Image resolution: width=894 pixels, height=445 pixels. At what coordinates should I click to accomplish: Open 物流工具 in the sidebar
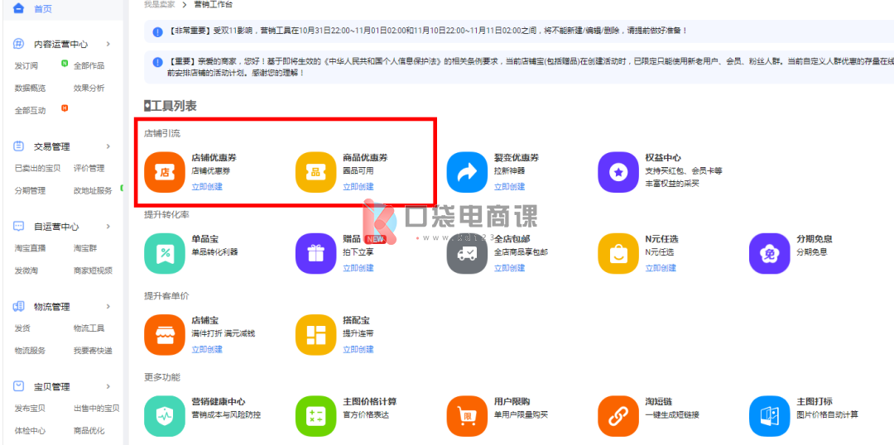(89, 328)
